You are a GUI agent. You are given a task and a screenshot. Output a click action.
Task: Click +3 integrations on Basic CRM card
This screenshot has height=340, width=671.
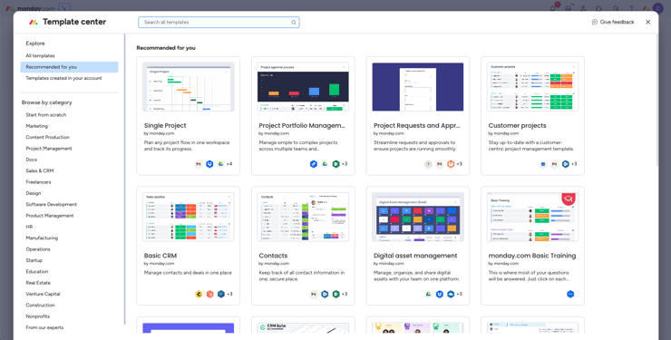click(229, 294)
